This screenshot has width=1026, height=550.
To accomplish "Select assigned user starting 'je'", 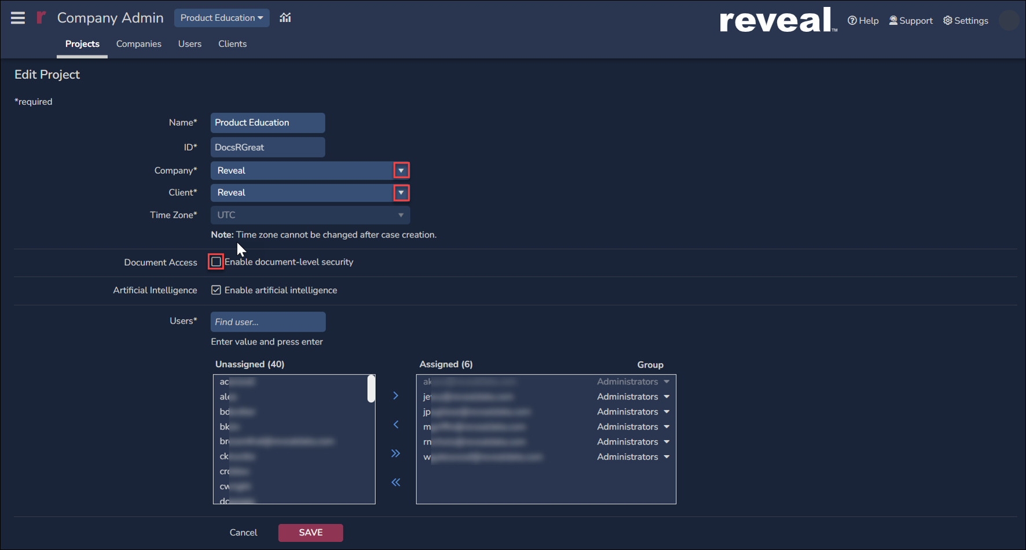I will pyautogui.click(x=468, y=397).
